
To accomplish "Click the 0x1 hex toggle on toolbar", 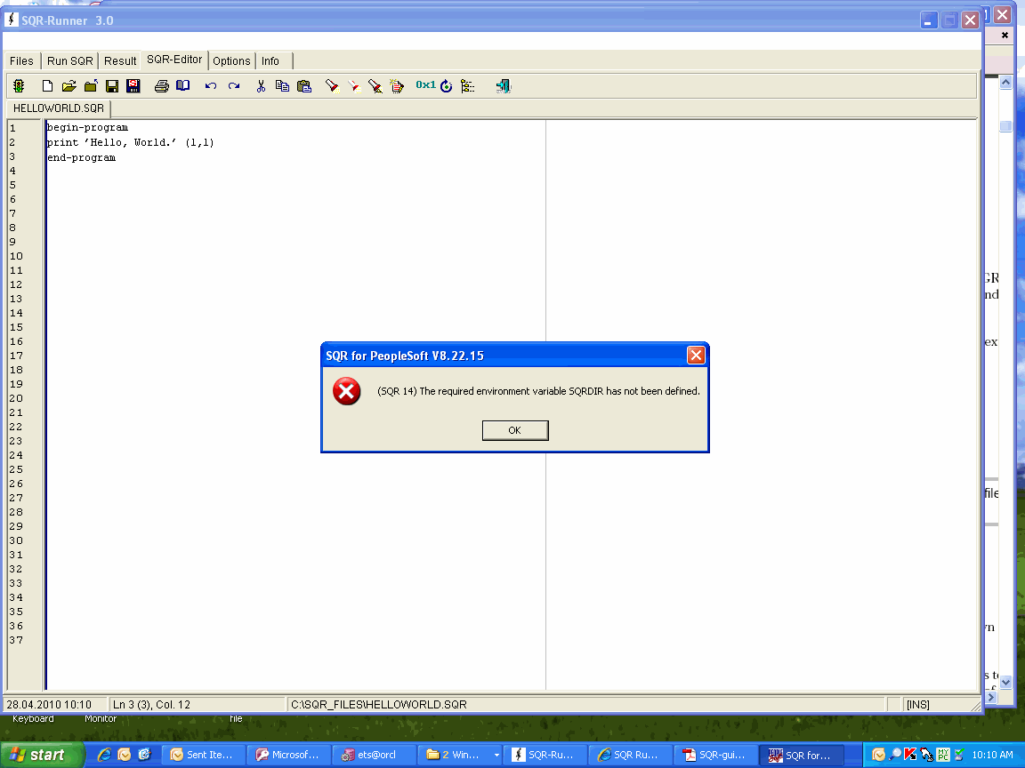I will [425, 85].
